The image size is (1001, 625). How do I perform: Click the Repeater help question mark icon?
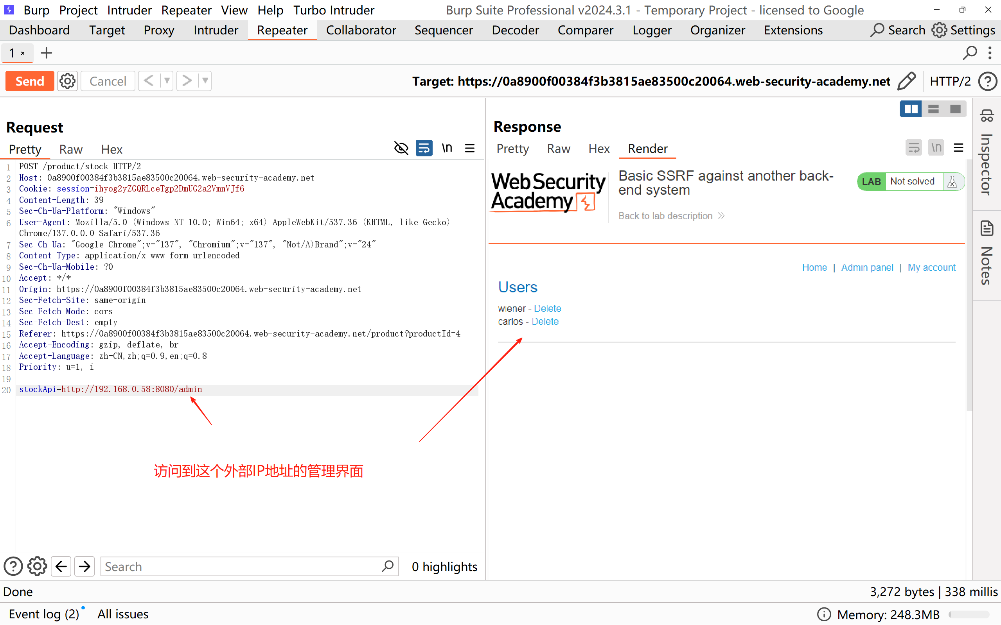pyautogui.click(x=987, y=81)
